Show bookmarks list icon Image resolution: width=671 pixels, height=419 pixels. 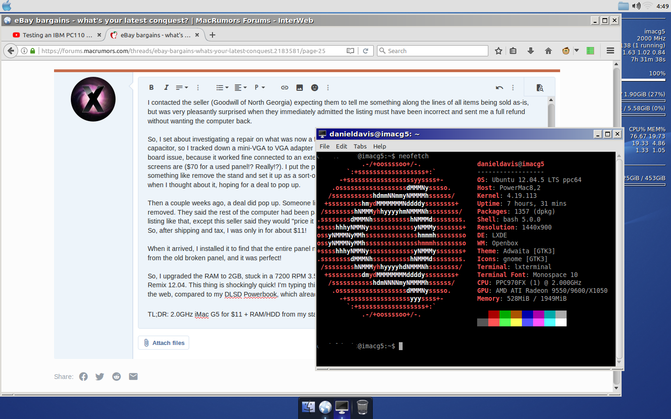click(x=513, y=51)
